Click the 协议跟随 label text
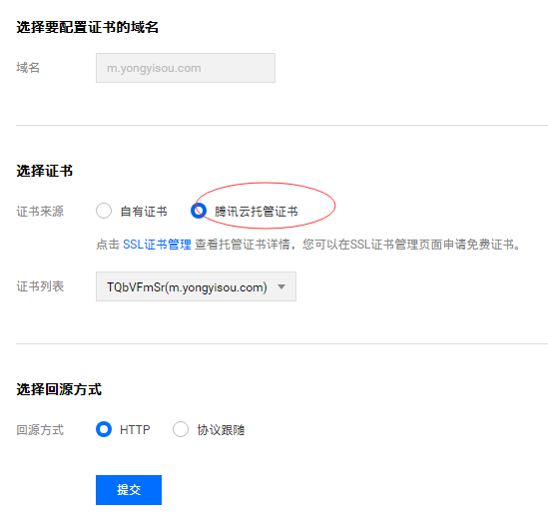This screenshot has height=523, width=548. click(221, 430)
